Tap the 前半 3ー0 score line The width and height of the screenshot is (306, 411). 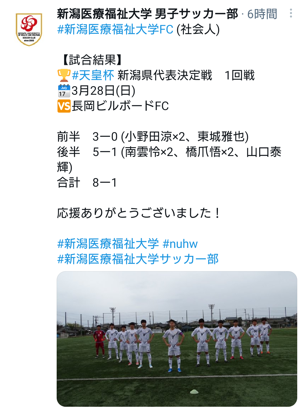153,137
